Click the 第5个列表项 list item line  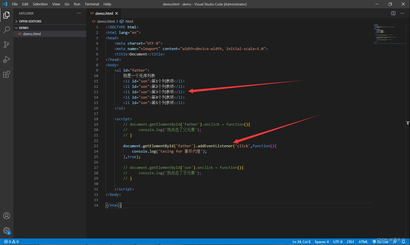point(154,103)
